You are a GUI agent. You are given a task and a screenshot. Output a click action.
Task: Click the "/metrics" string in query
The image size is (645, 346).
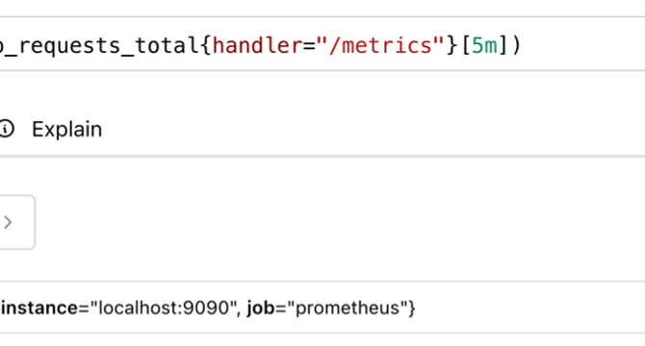[x=380, y=45]
